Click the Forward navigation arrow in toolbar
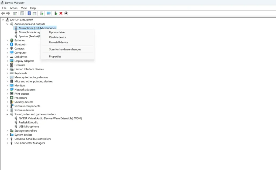 point(8,13)
